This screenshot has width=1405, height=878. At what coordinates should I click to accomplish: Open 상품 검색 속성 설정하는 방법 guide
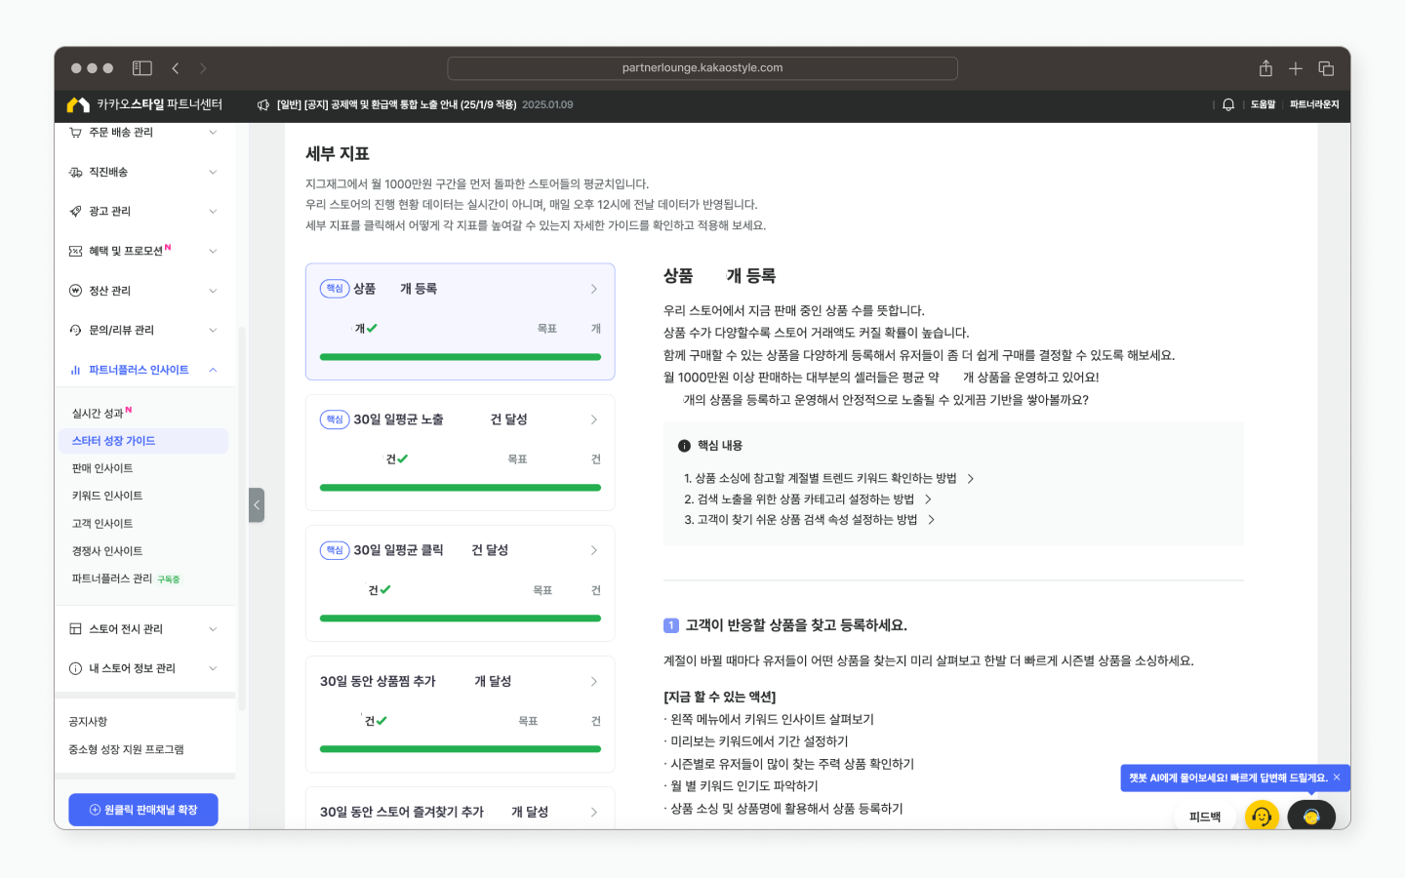click(809, 520)
